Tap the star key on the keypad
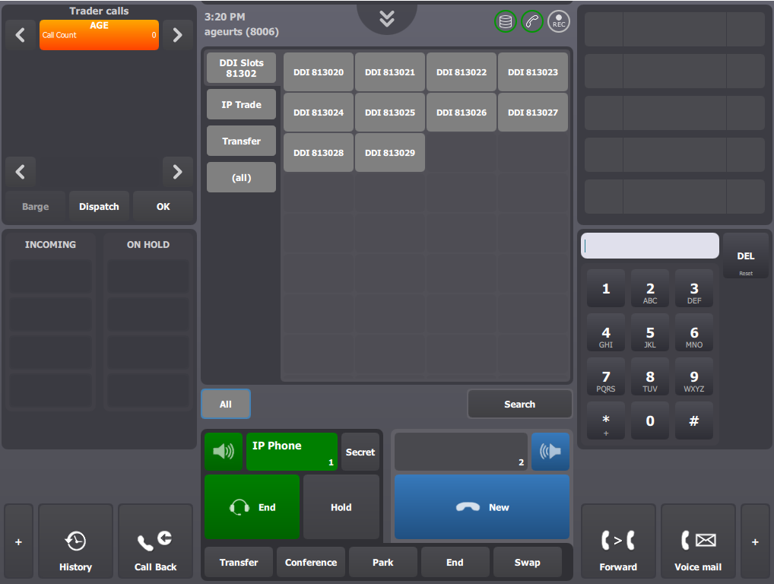 point(606,421)
